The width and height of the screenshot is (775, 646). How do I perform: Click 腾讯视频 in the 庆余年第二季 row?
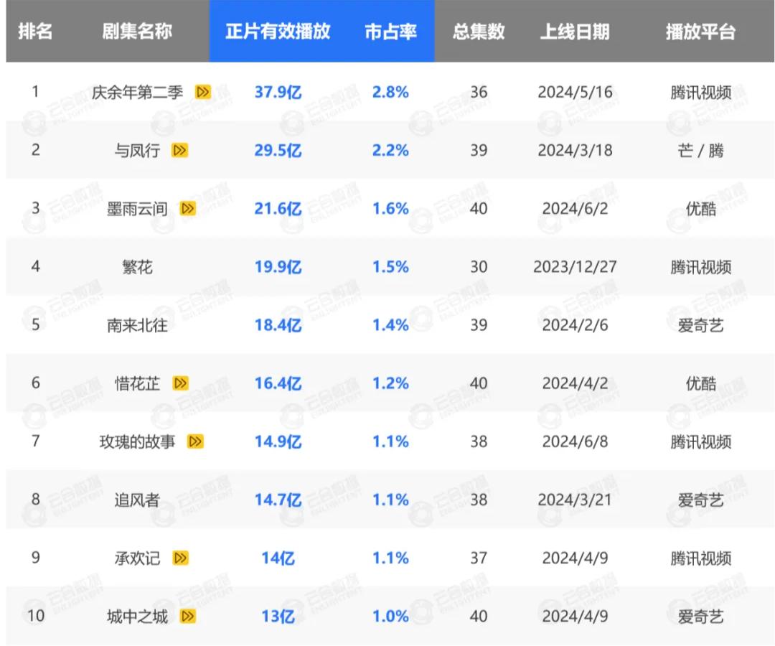pos(700,93)
